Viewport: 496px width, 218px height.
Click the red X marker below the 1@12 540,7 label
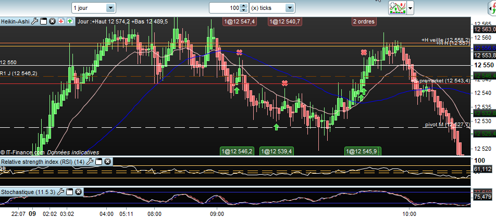[284, 83]
